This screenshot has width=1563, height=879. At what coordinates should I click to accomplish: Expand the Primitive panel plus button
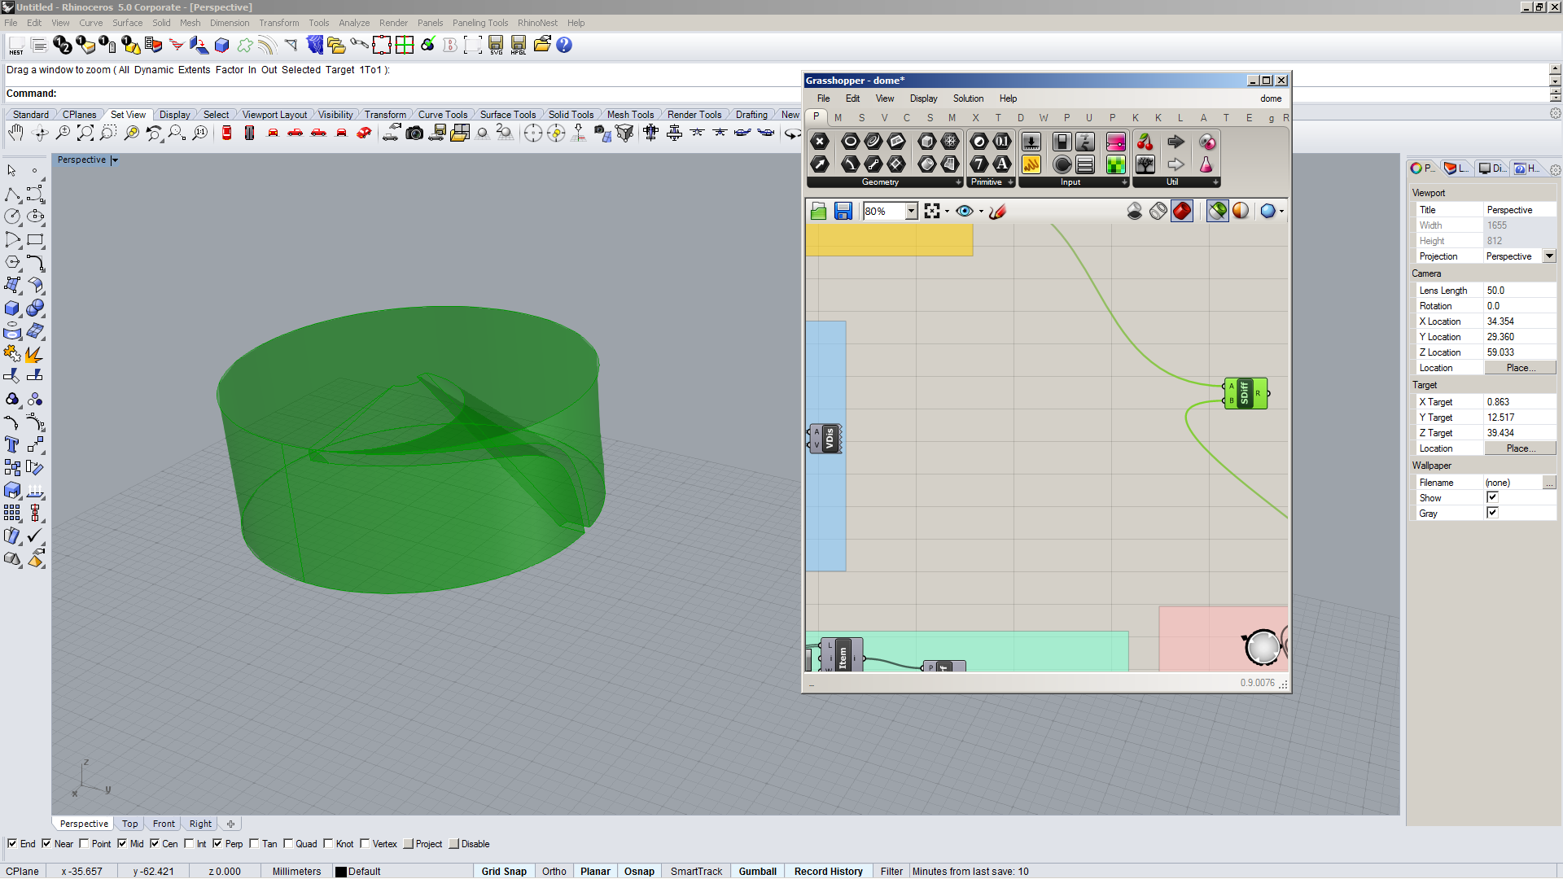(1010, 182)
